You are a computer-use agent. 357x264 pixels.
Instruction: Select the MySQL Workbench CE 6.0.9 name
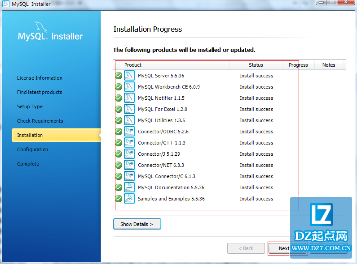[169, 87]
